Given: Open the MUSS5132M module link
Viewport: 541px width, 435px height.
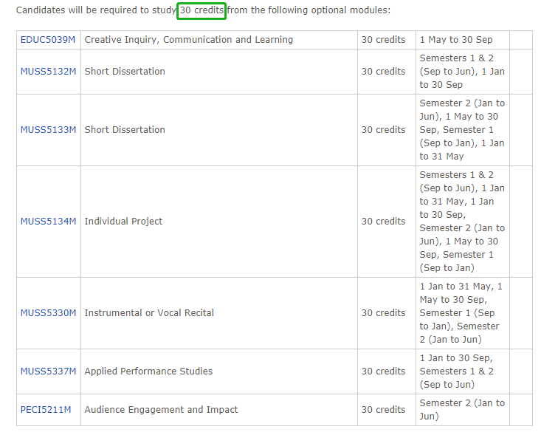Looking at the screenshot, I should tap(48, 72).
